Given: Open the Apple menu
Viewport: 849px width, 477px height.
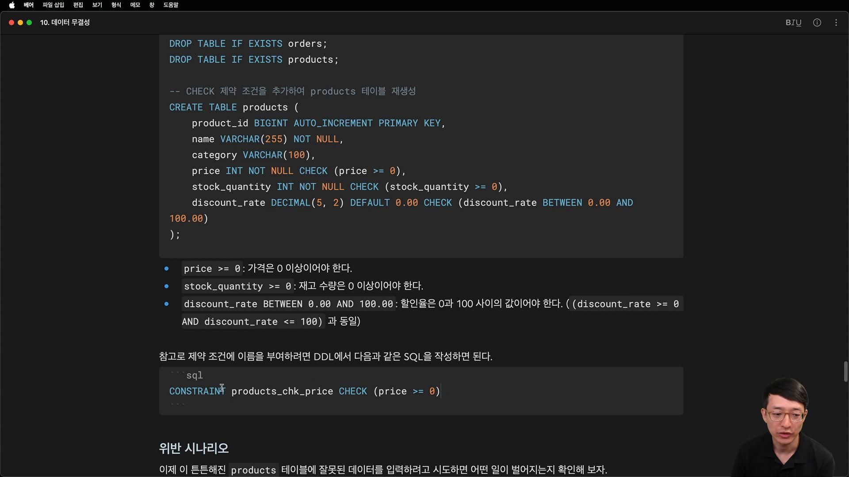Looking at the screenshot, I should coord(12,5).
